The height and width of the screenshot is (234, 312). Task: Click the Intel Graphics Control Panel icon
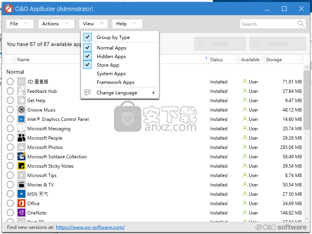[21, 119]
